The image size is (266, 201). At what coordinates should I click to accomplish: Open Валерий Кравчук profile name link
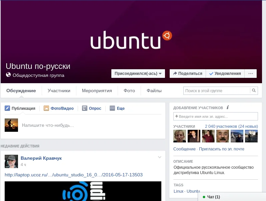click(x=41, y=158)
